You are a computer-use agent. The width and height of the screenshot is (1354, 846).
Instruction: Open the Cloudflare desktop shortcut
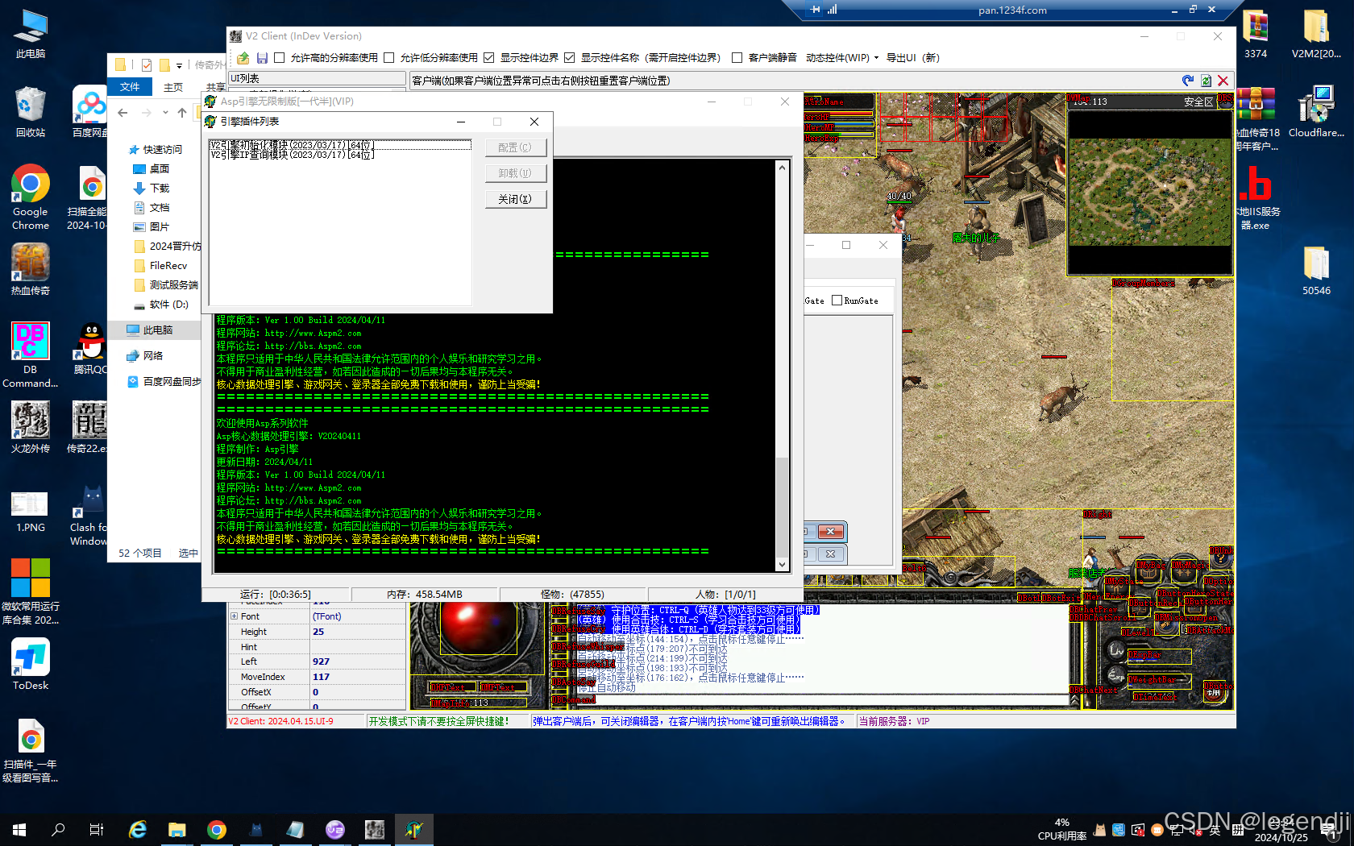tap(1316, 111)
